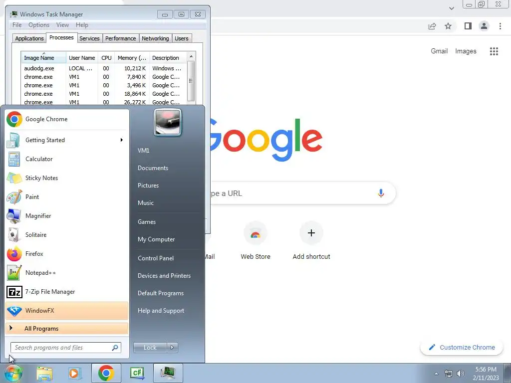The height and width of the screenshot is (383, 511).
Task: Switch to the Performance tab
Action: pos(121,38)
